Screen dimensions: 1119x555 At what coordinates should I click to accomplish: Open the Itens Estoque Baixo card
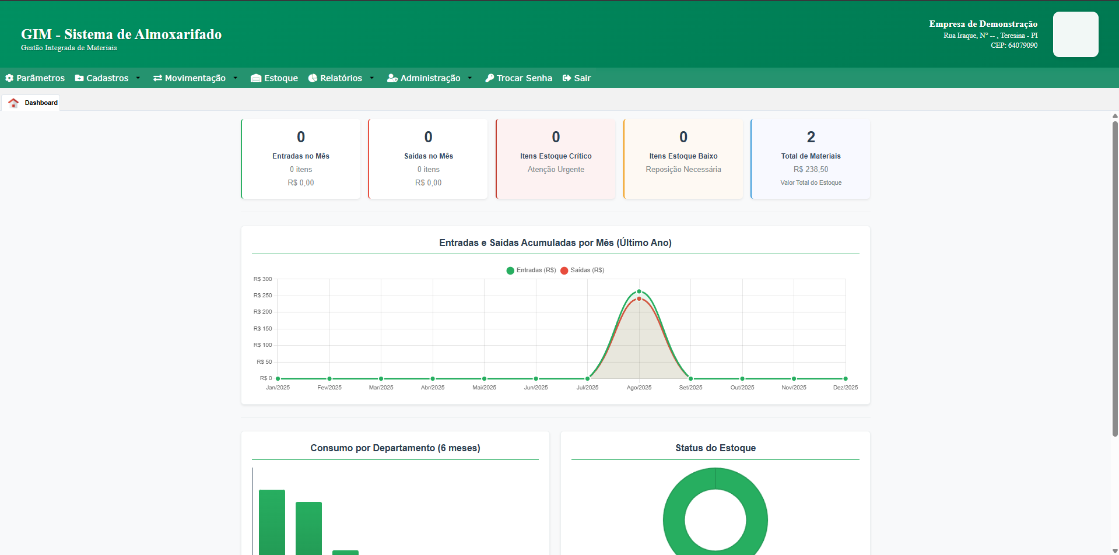point(683,159)
